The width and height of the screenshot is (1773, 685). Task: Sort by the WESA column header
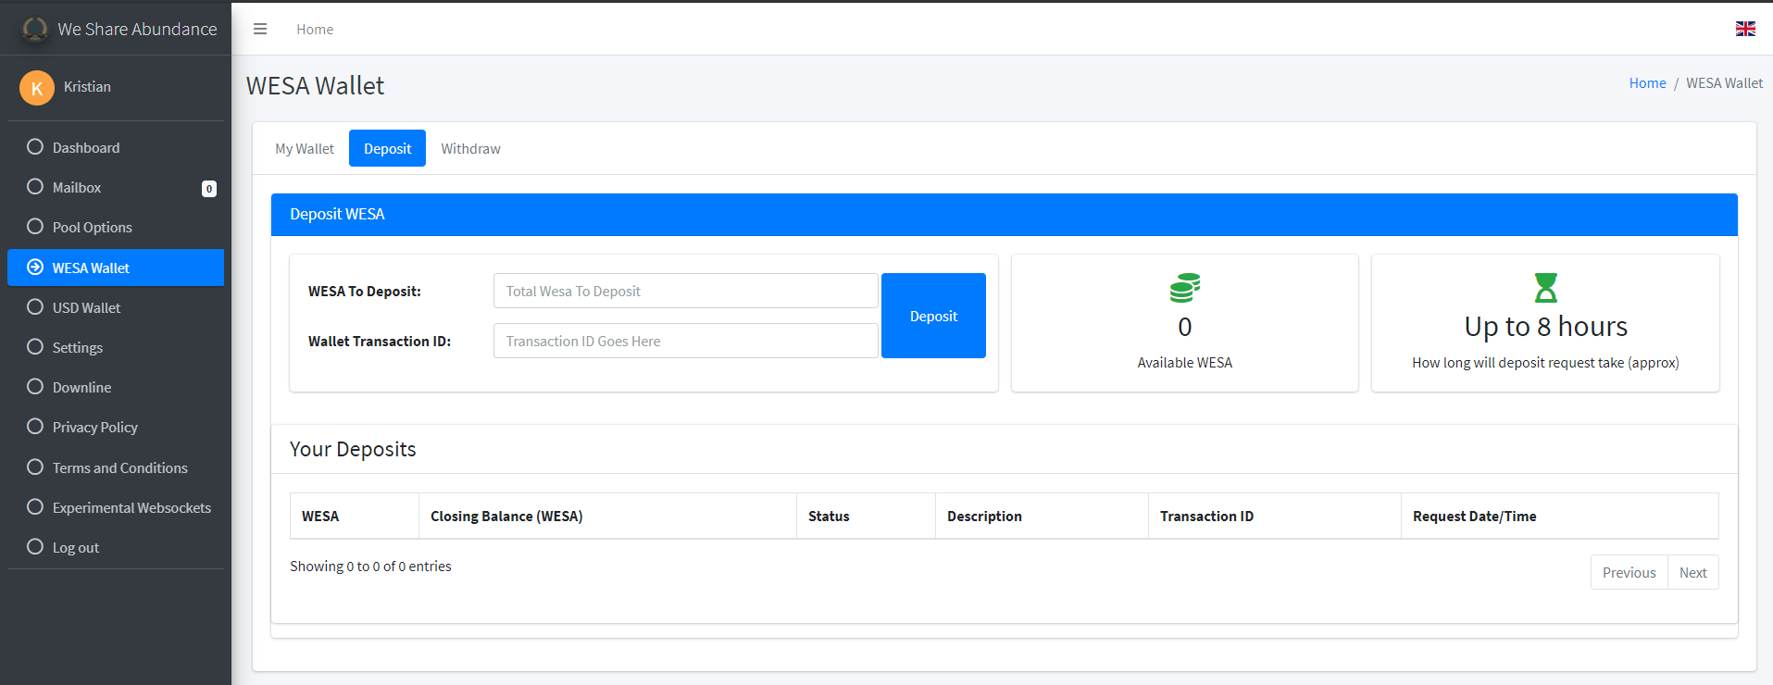click(355, 516)
